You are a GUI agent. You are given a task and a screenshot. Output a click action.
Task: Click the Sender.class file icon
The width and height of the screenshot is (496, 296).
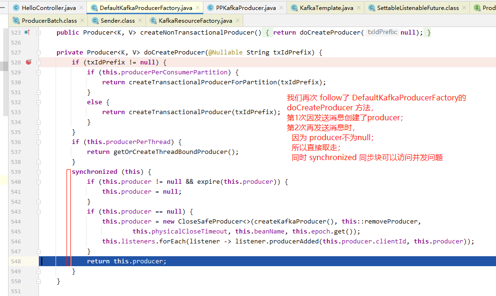click(x=95, y=20)
